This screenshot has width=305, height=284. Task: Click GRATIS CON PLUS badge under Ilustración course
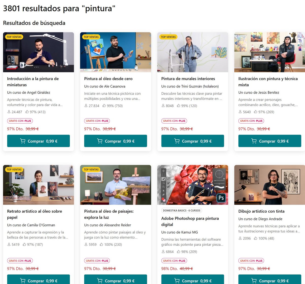(251, 121)
